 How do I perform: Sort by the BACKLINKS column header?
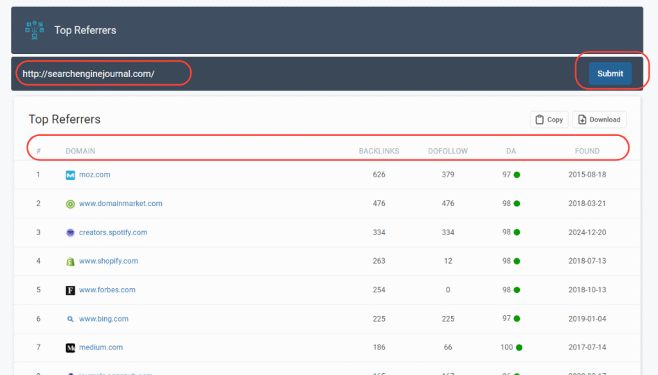pyautogui.click(x=379, y=151)
